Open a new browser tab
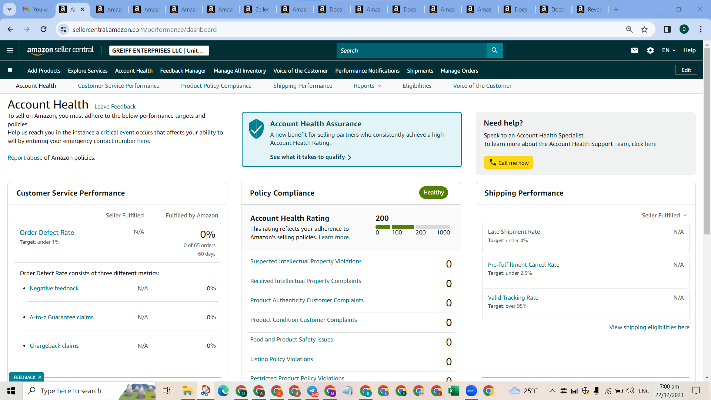This screenshot has height=400, width=711. [x=616, y=9]
